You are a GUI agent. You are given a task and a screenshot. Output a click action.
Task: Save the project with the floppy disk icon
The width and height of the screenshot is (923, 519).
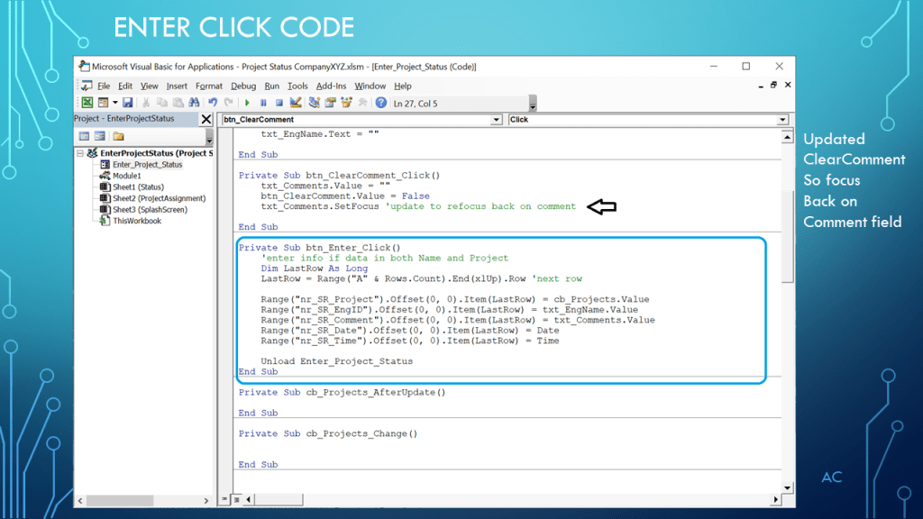[127, 104]
